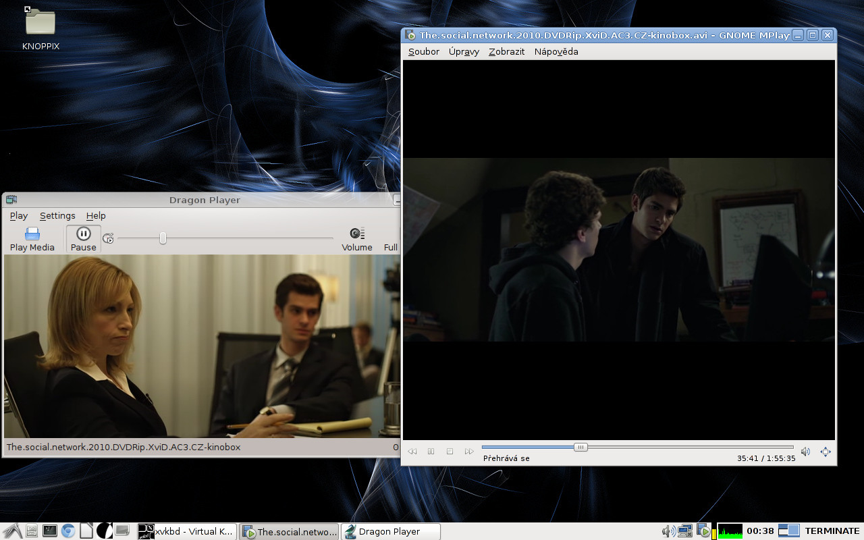Open the Play menu in Dragon Player

point(19,216)
